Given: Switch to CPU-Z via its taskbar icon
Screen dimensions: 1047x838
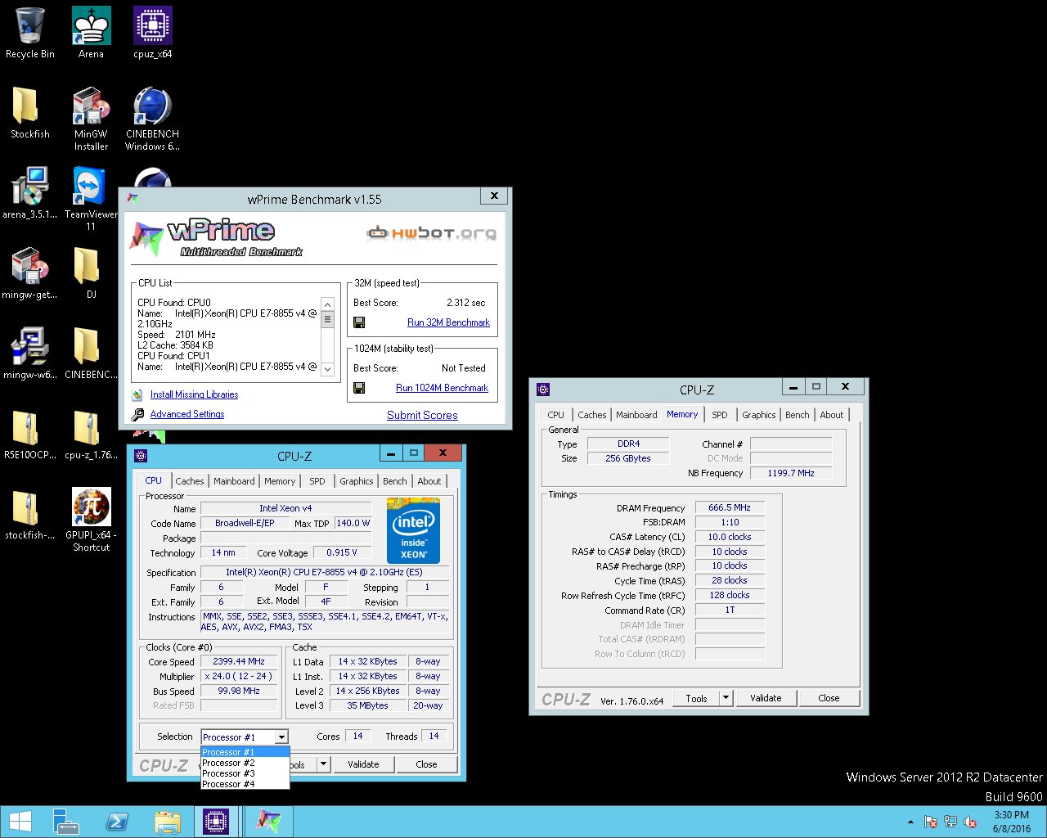Looking at the screenshot, I should [x=216, y=822].
